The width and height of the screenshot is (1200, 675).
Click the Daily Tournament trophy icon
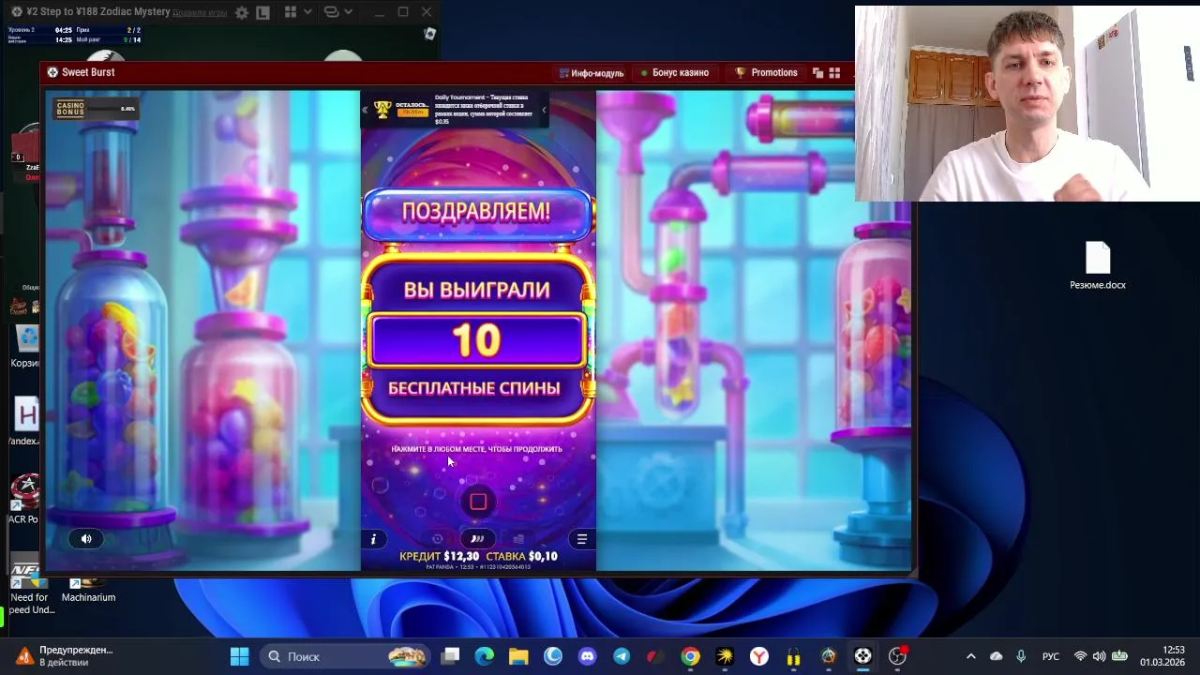pos(382,110)
